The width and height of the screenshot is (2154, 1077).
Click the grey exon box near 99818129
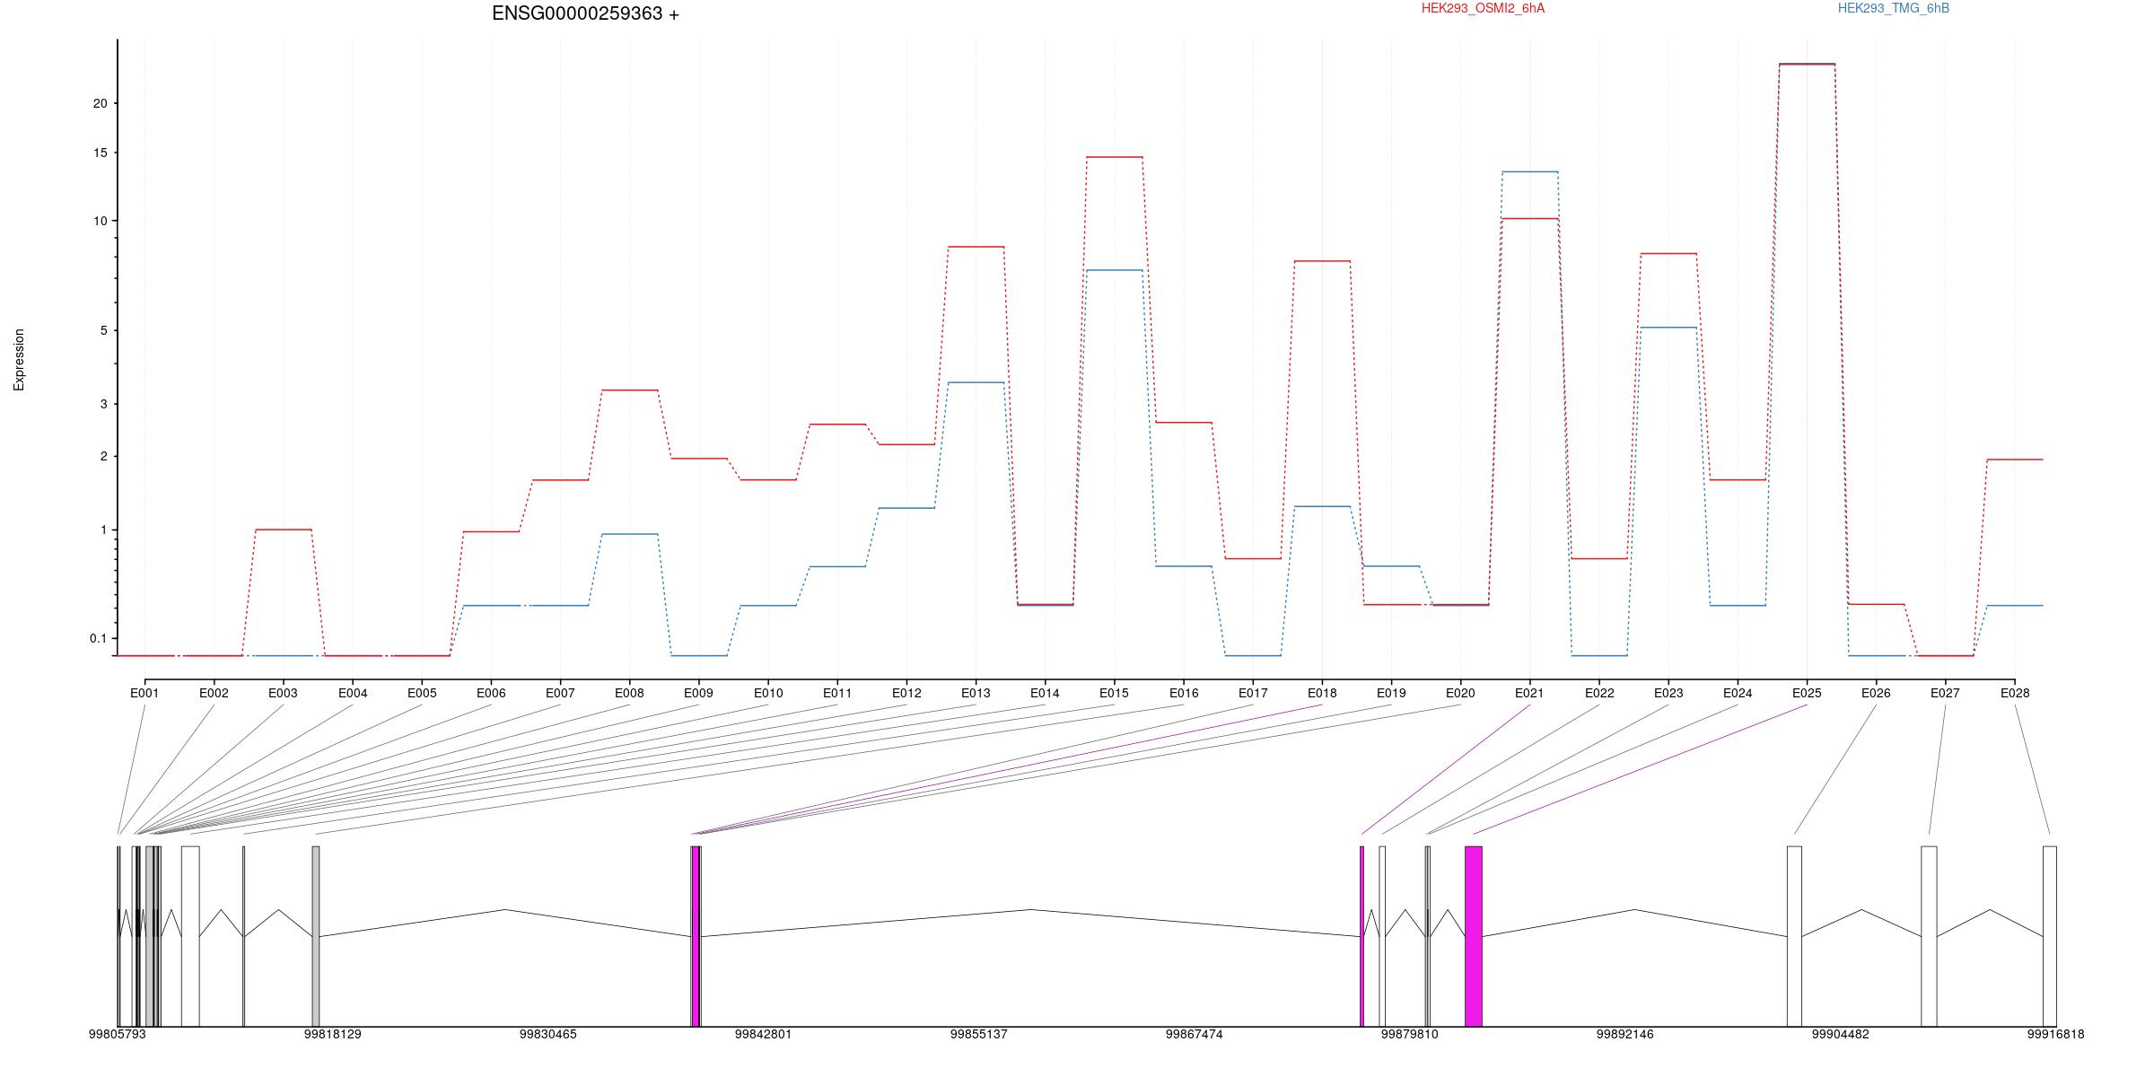coord(316,936)
